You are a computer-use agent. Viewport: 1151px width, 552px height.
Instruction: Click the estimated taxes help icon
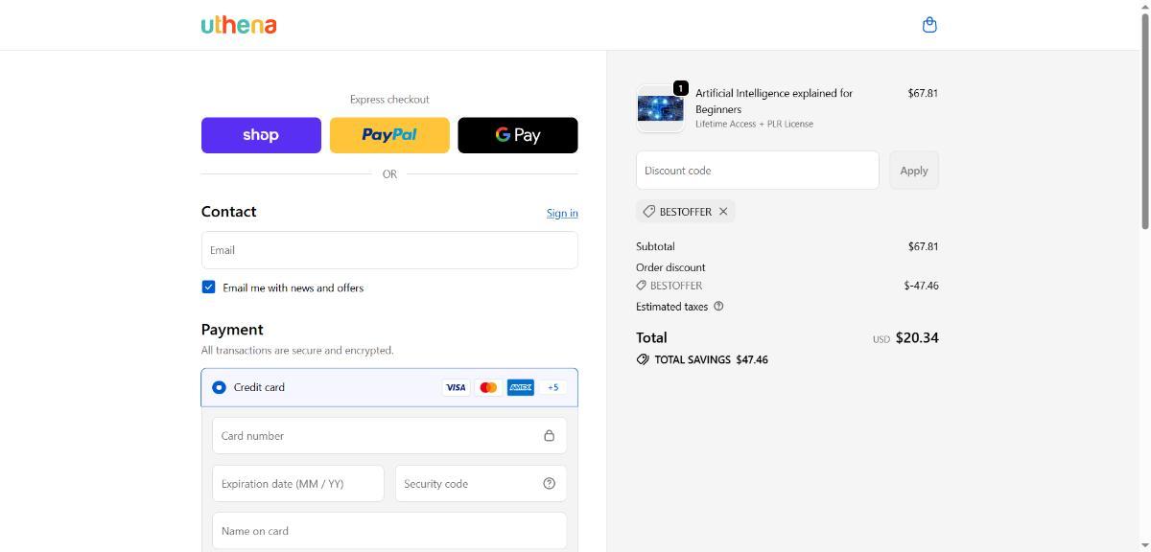tap(718, 307)
